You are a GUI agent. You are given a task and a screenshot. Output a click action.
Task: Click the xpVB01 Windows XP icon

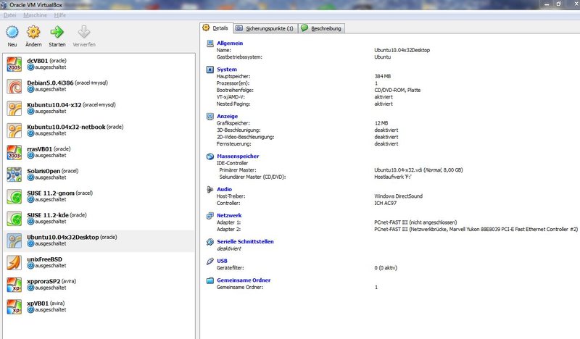[x=14, y=307]
